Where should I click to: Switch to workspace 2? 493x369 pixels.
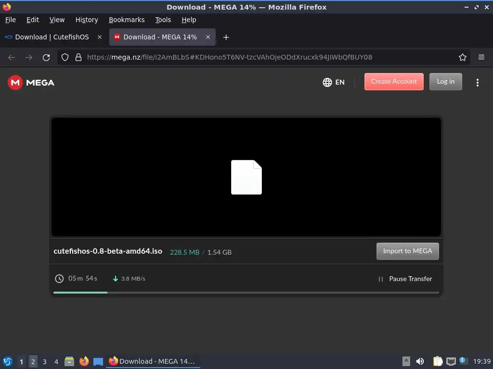point(33,362)
